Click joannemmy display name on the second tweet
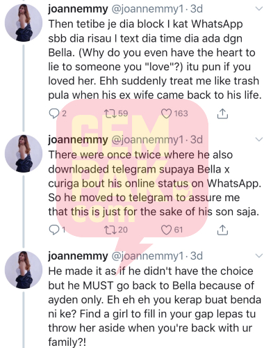The height and width of the screenshot is (348, 264). pos(78,140)
